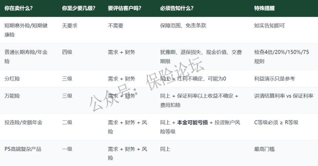Click the header '必须告知什么?'
Screen dimensions: 318x166
click(177, 8)
